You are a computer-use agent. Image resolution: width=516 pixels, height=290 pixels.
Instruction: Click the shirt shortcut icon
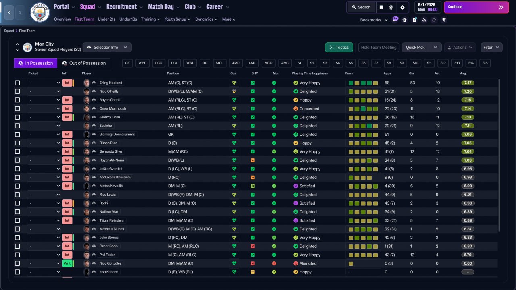coord(404,20)
